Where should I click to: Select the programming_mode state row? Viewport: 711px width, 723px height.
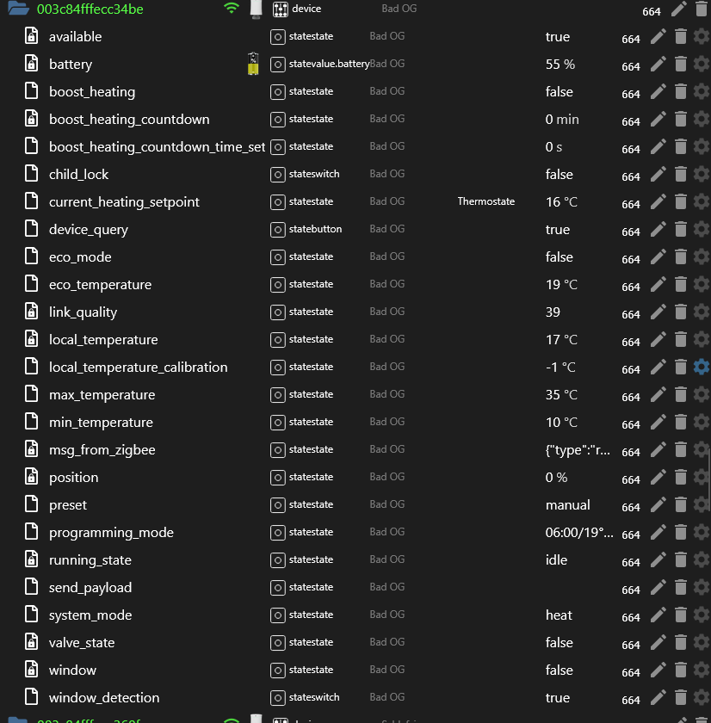pyautogui.click(x=111, y=533)
